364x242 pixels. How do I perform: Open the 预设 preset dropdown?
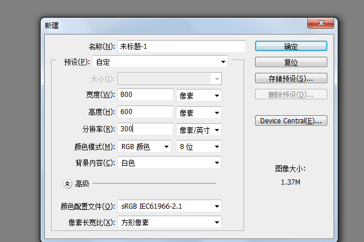(x=160, y=62)
